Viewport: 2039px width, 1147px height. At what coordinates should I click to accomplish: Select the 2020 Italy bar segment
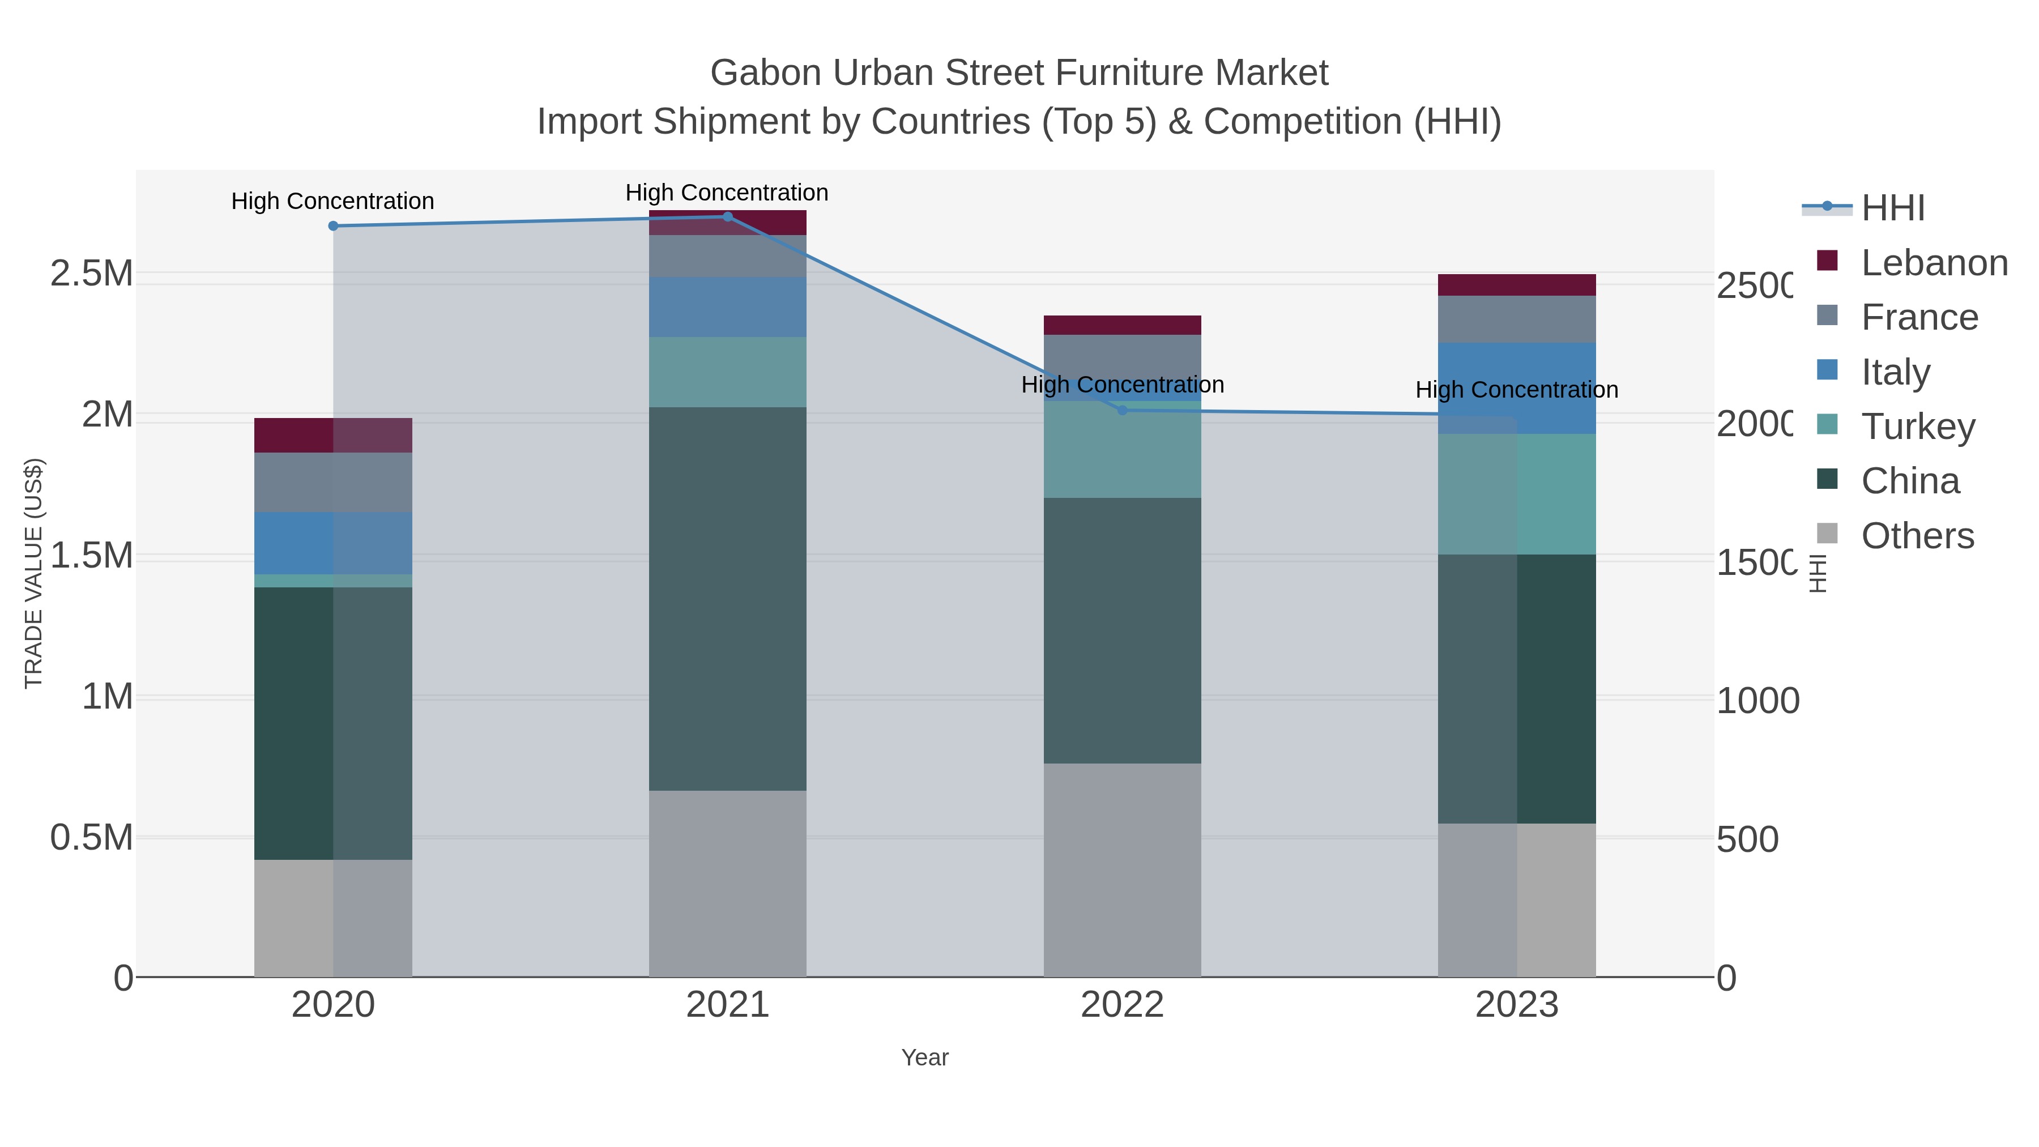click(x=333, y=543)
